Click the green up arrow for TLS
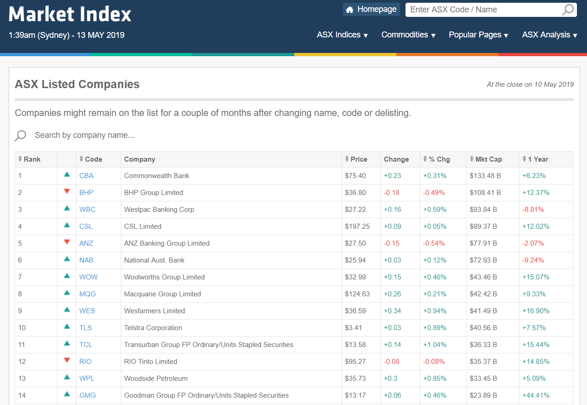 pyautogui.click(x=67, y=326)
